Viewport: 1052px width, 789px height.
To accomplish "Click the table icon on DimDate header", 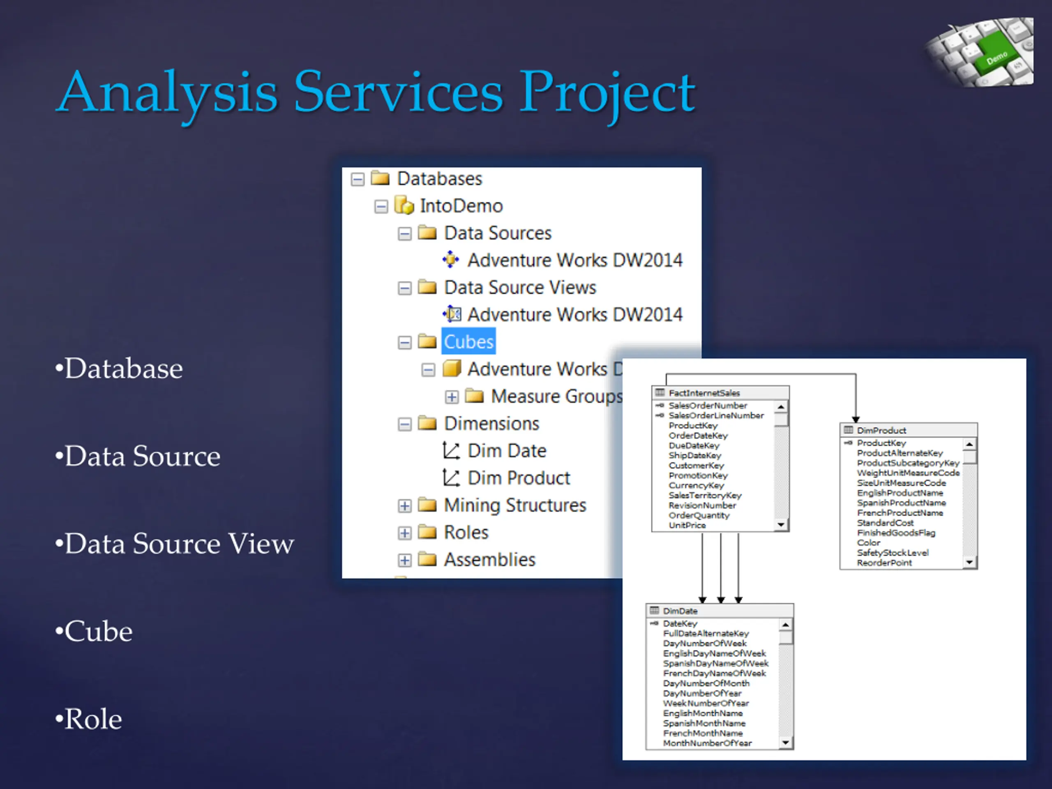I will [x=654, y=611].
